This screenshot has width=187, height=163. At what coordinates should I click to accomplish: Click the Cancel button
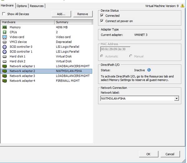(170, 154)
